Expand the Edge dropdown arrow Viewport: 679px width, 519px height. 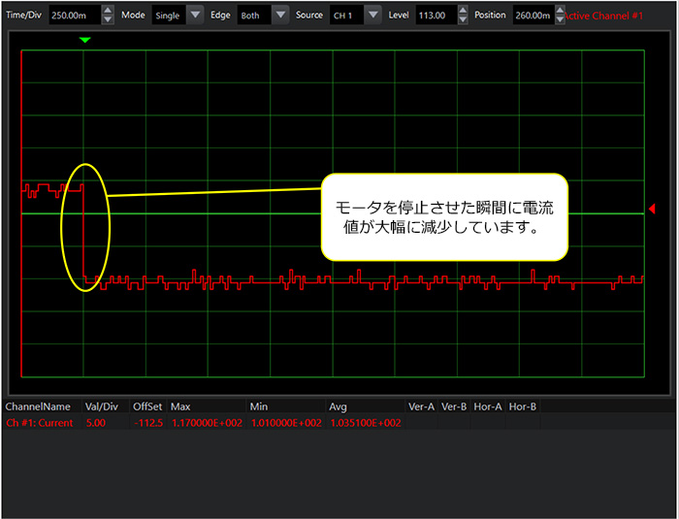280,16
